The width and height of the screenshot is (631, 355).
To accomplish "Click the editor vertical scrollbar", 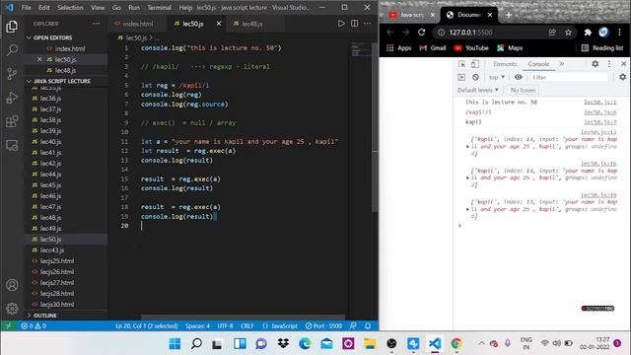I will [375, 126].
